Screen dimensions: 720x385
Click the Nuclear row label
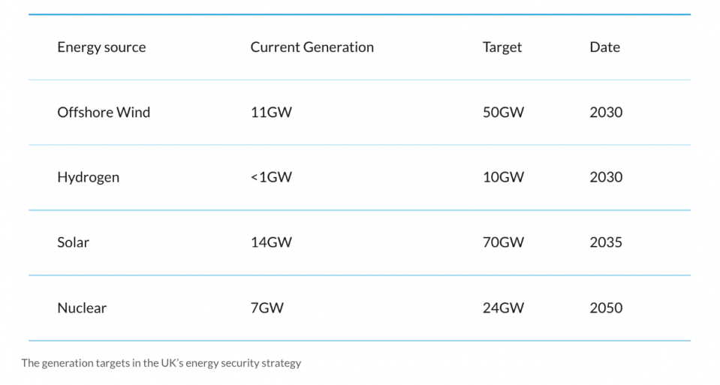(82, 308)
